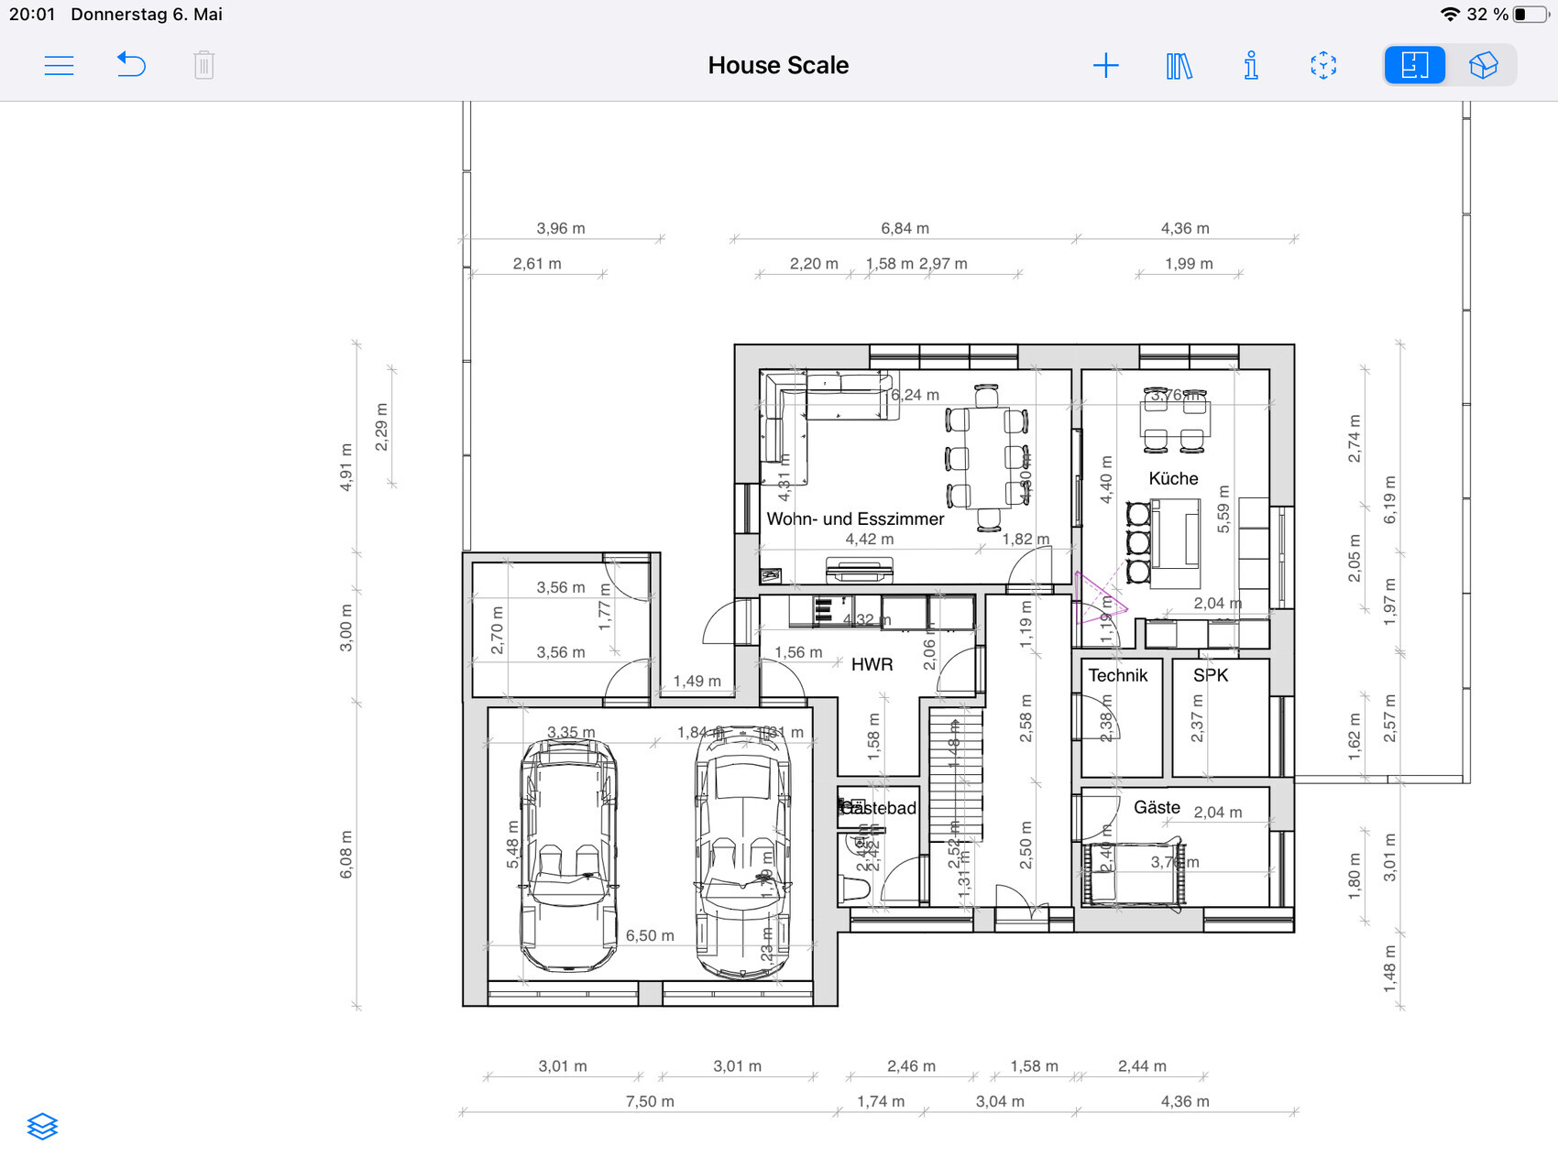
Task: Select the trash delete icon
Action: click(203, 65)
